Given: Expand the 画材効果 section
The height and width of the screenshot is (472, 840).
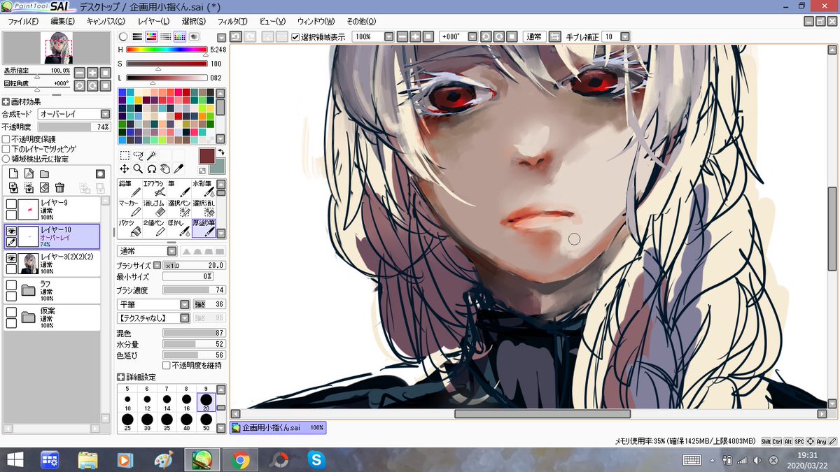Looking at the screenshot, I should pos(6,101).
